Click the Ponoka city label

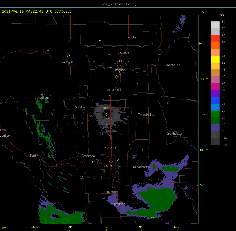(x=131, y=37)
